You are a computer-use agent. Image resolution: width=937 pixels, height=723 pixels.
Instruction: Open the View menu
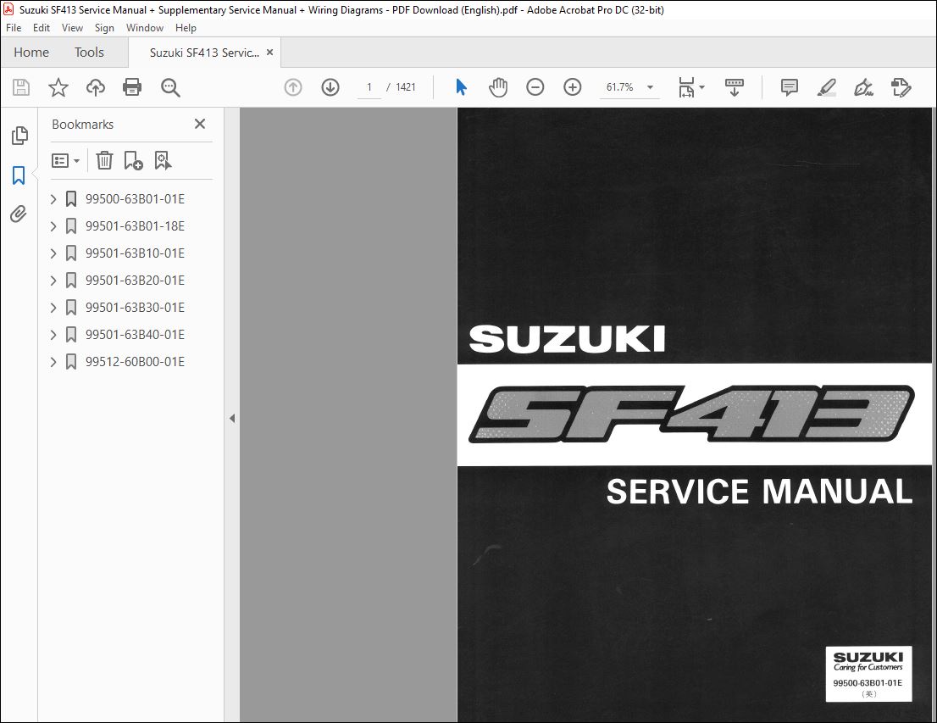pyautogui.click(x=72, y=27)
